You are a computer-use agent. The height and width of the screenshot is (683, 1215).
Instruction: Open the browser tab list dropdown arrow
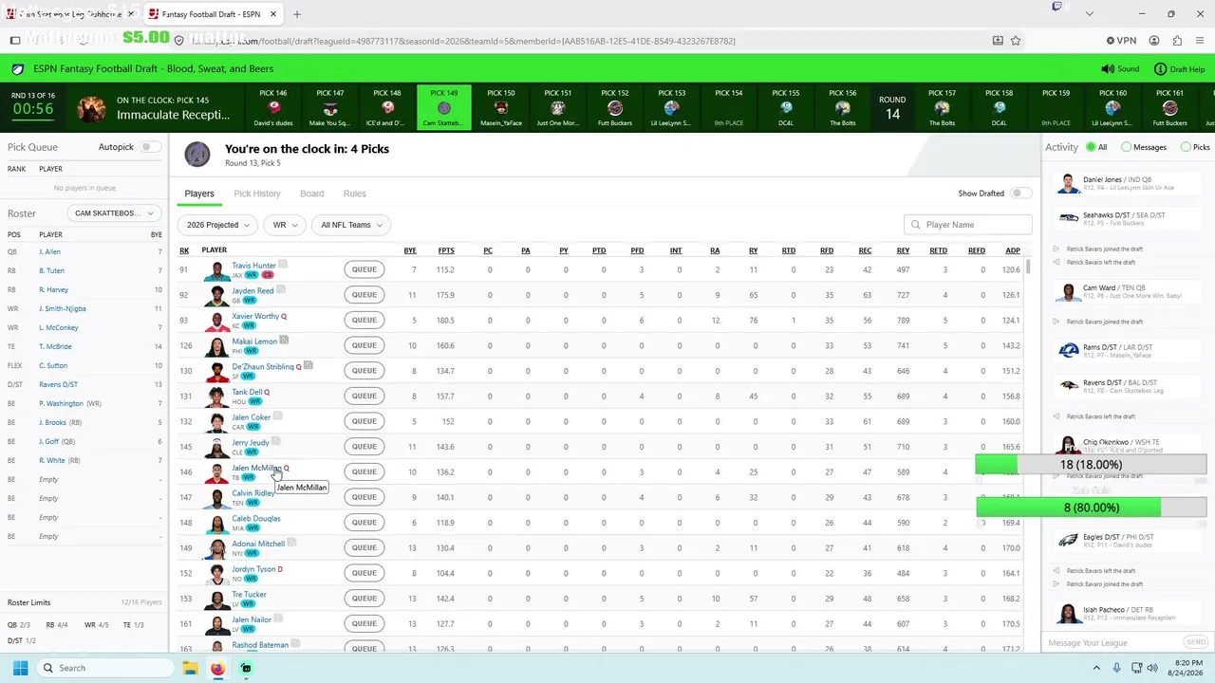pyautogui.click(x=1089, y=14)
